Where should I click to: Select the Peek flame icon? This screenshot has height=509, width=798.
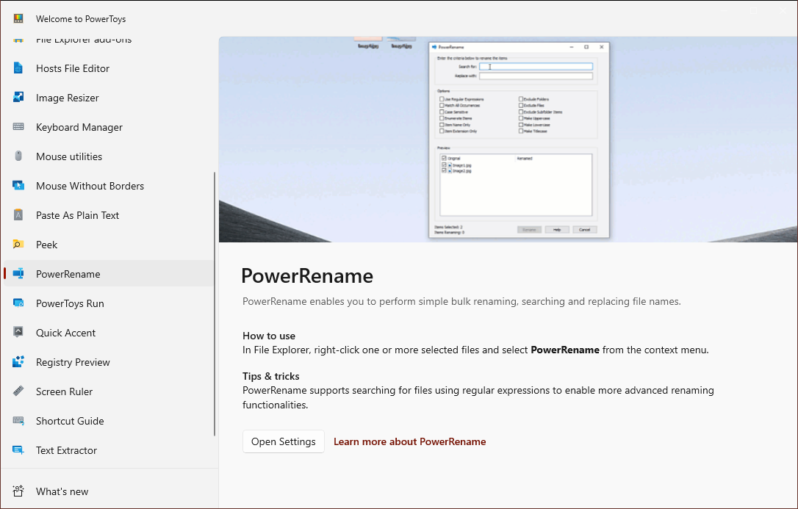20,244
